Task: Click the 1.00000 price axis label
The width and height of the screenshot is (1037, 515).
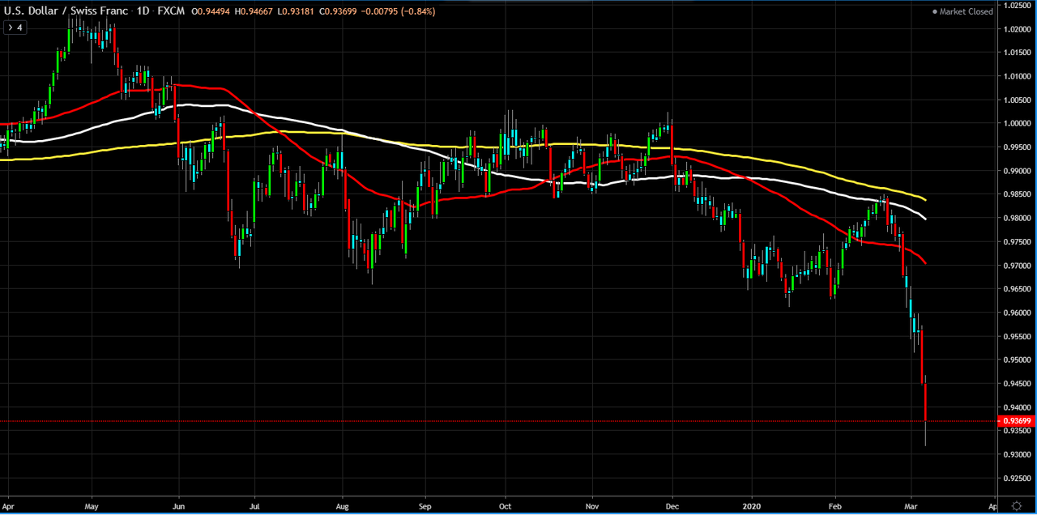Action: click(1017, 123)
